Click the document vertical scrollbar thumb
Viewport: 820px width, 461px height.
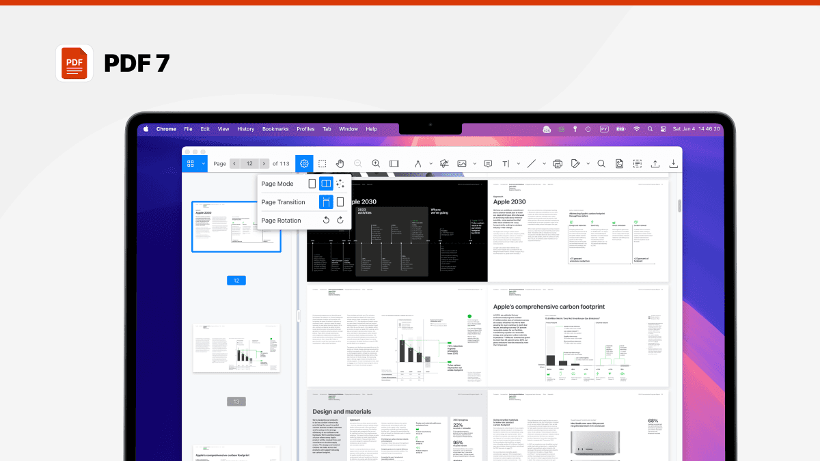pos(679,206)
